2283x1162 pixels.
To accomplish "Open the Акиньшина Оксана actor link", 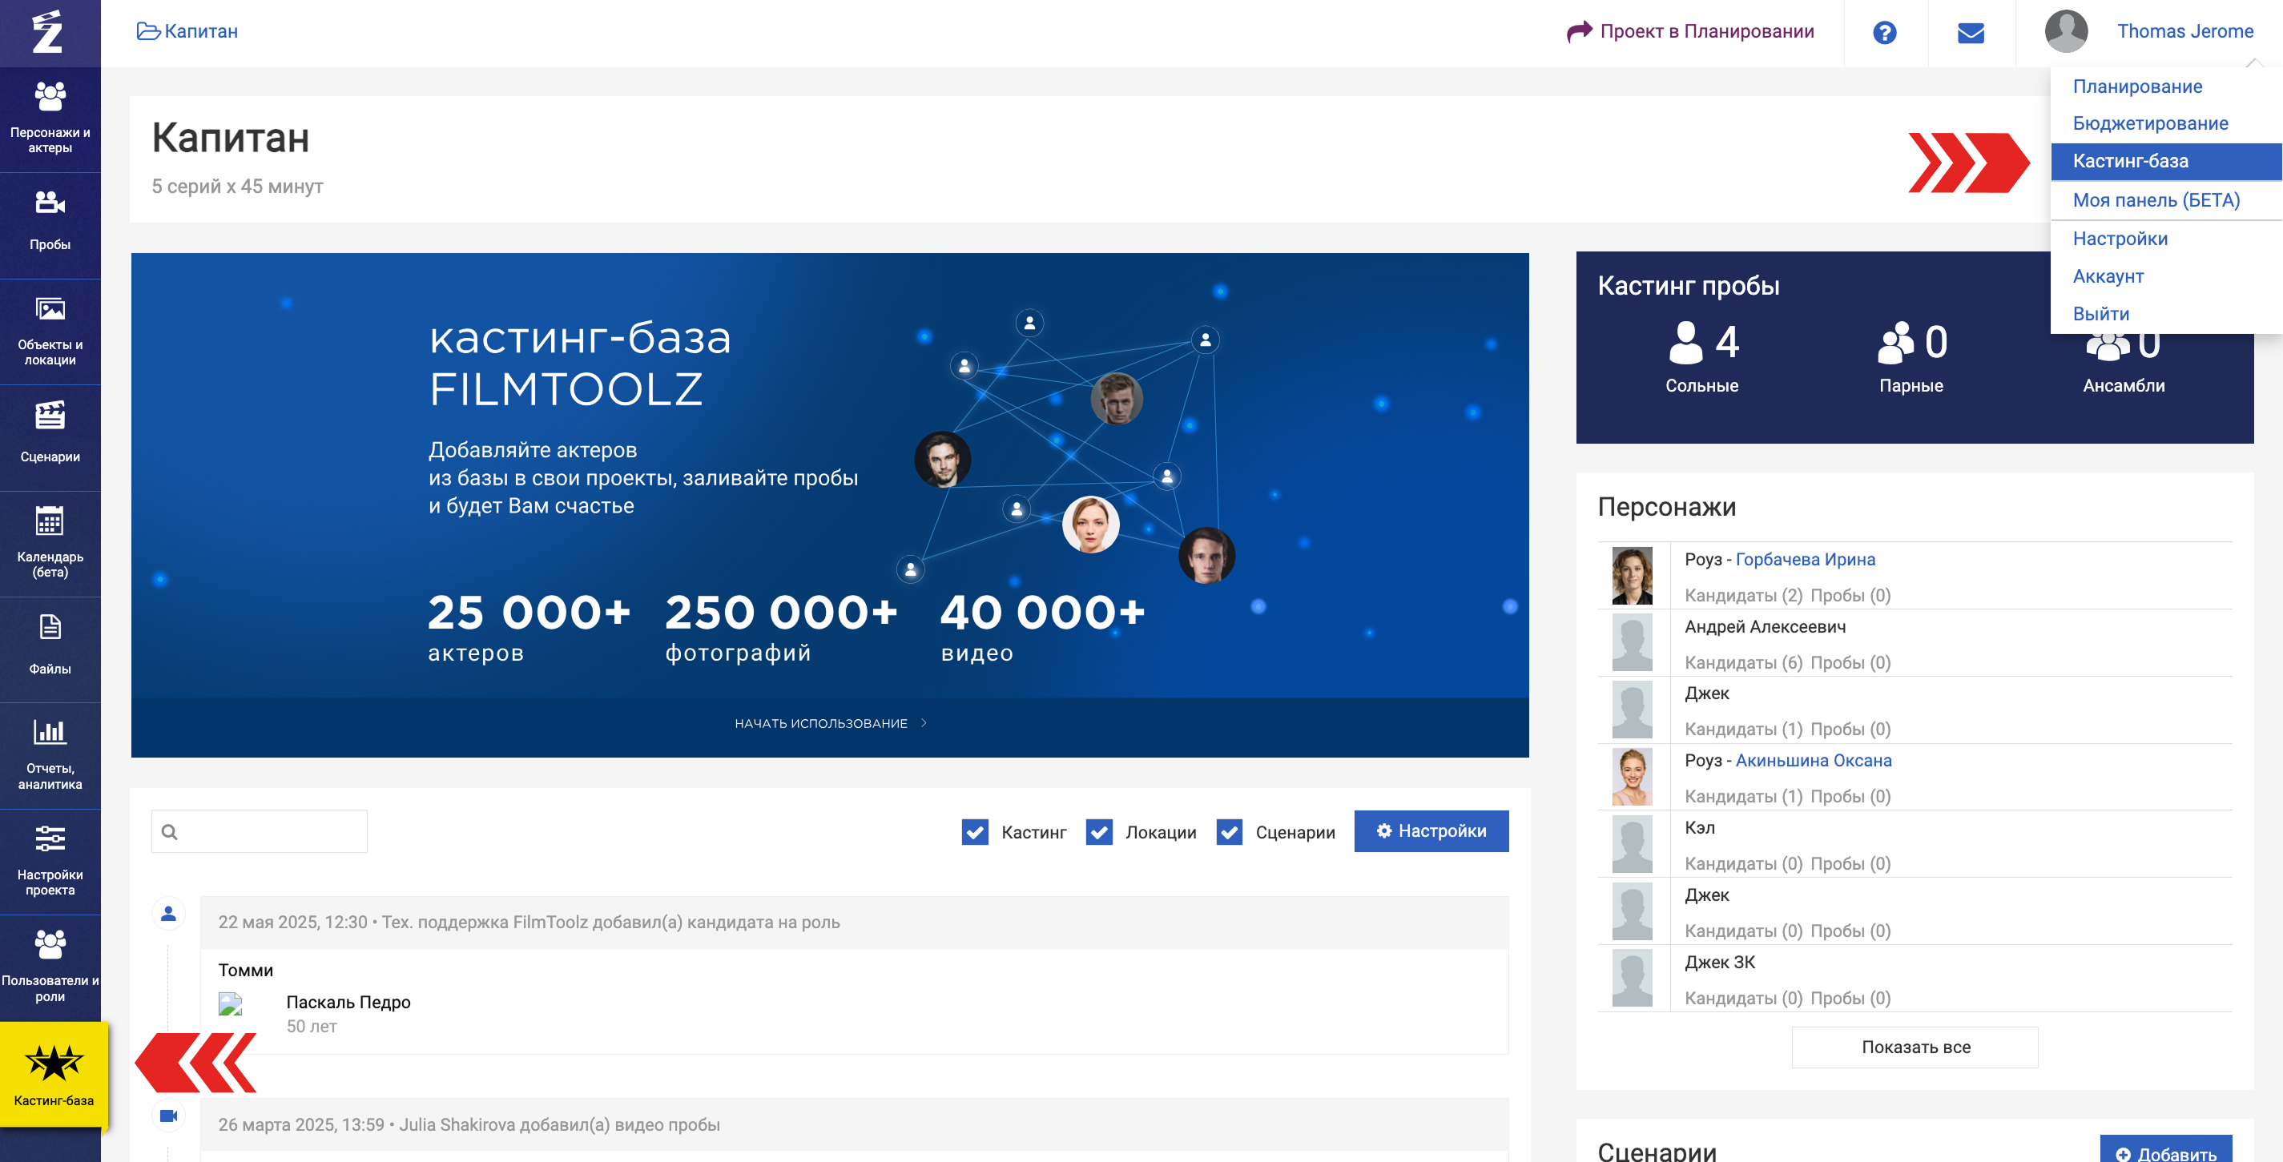I will 1814,760.
